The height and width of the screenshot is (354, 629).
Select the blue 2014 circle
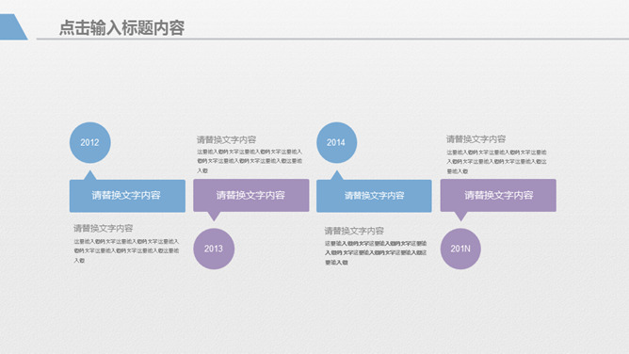336,143
